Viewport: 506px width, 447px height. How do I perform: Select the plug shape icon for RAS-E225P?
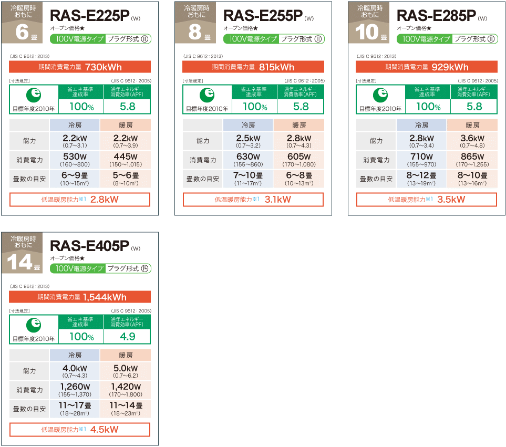[x=144, y=39]
